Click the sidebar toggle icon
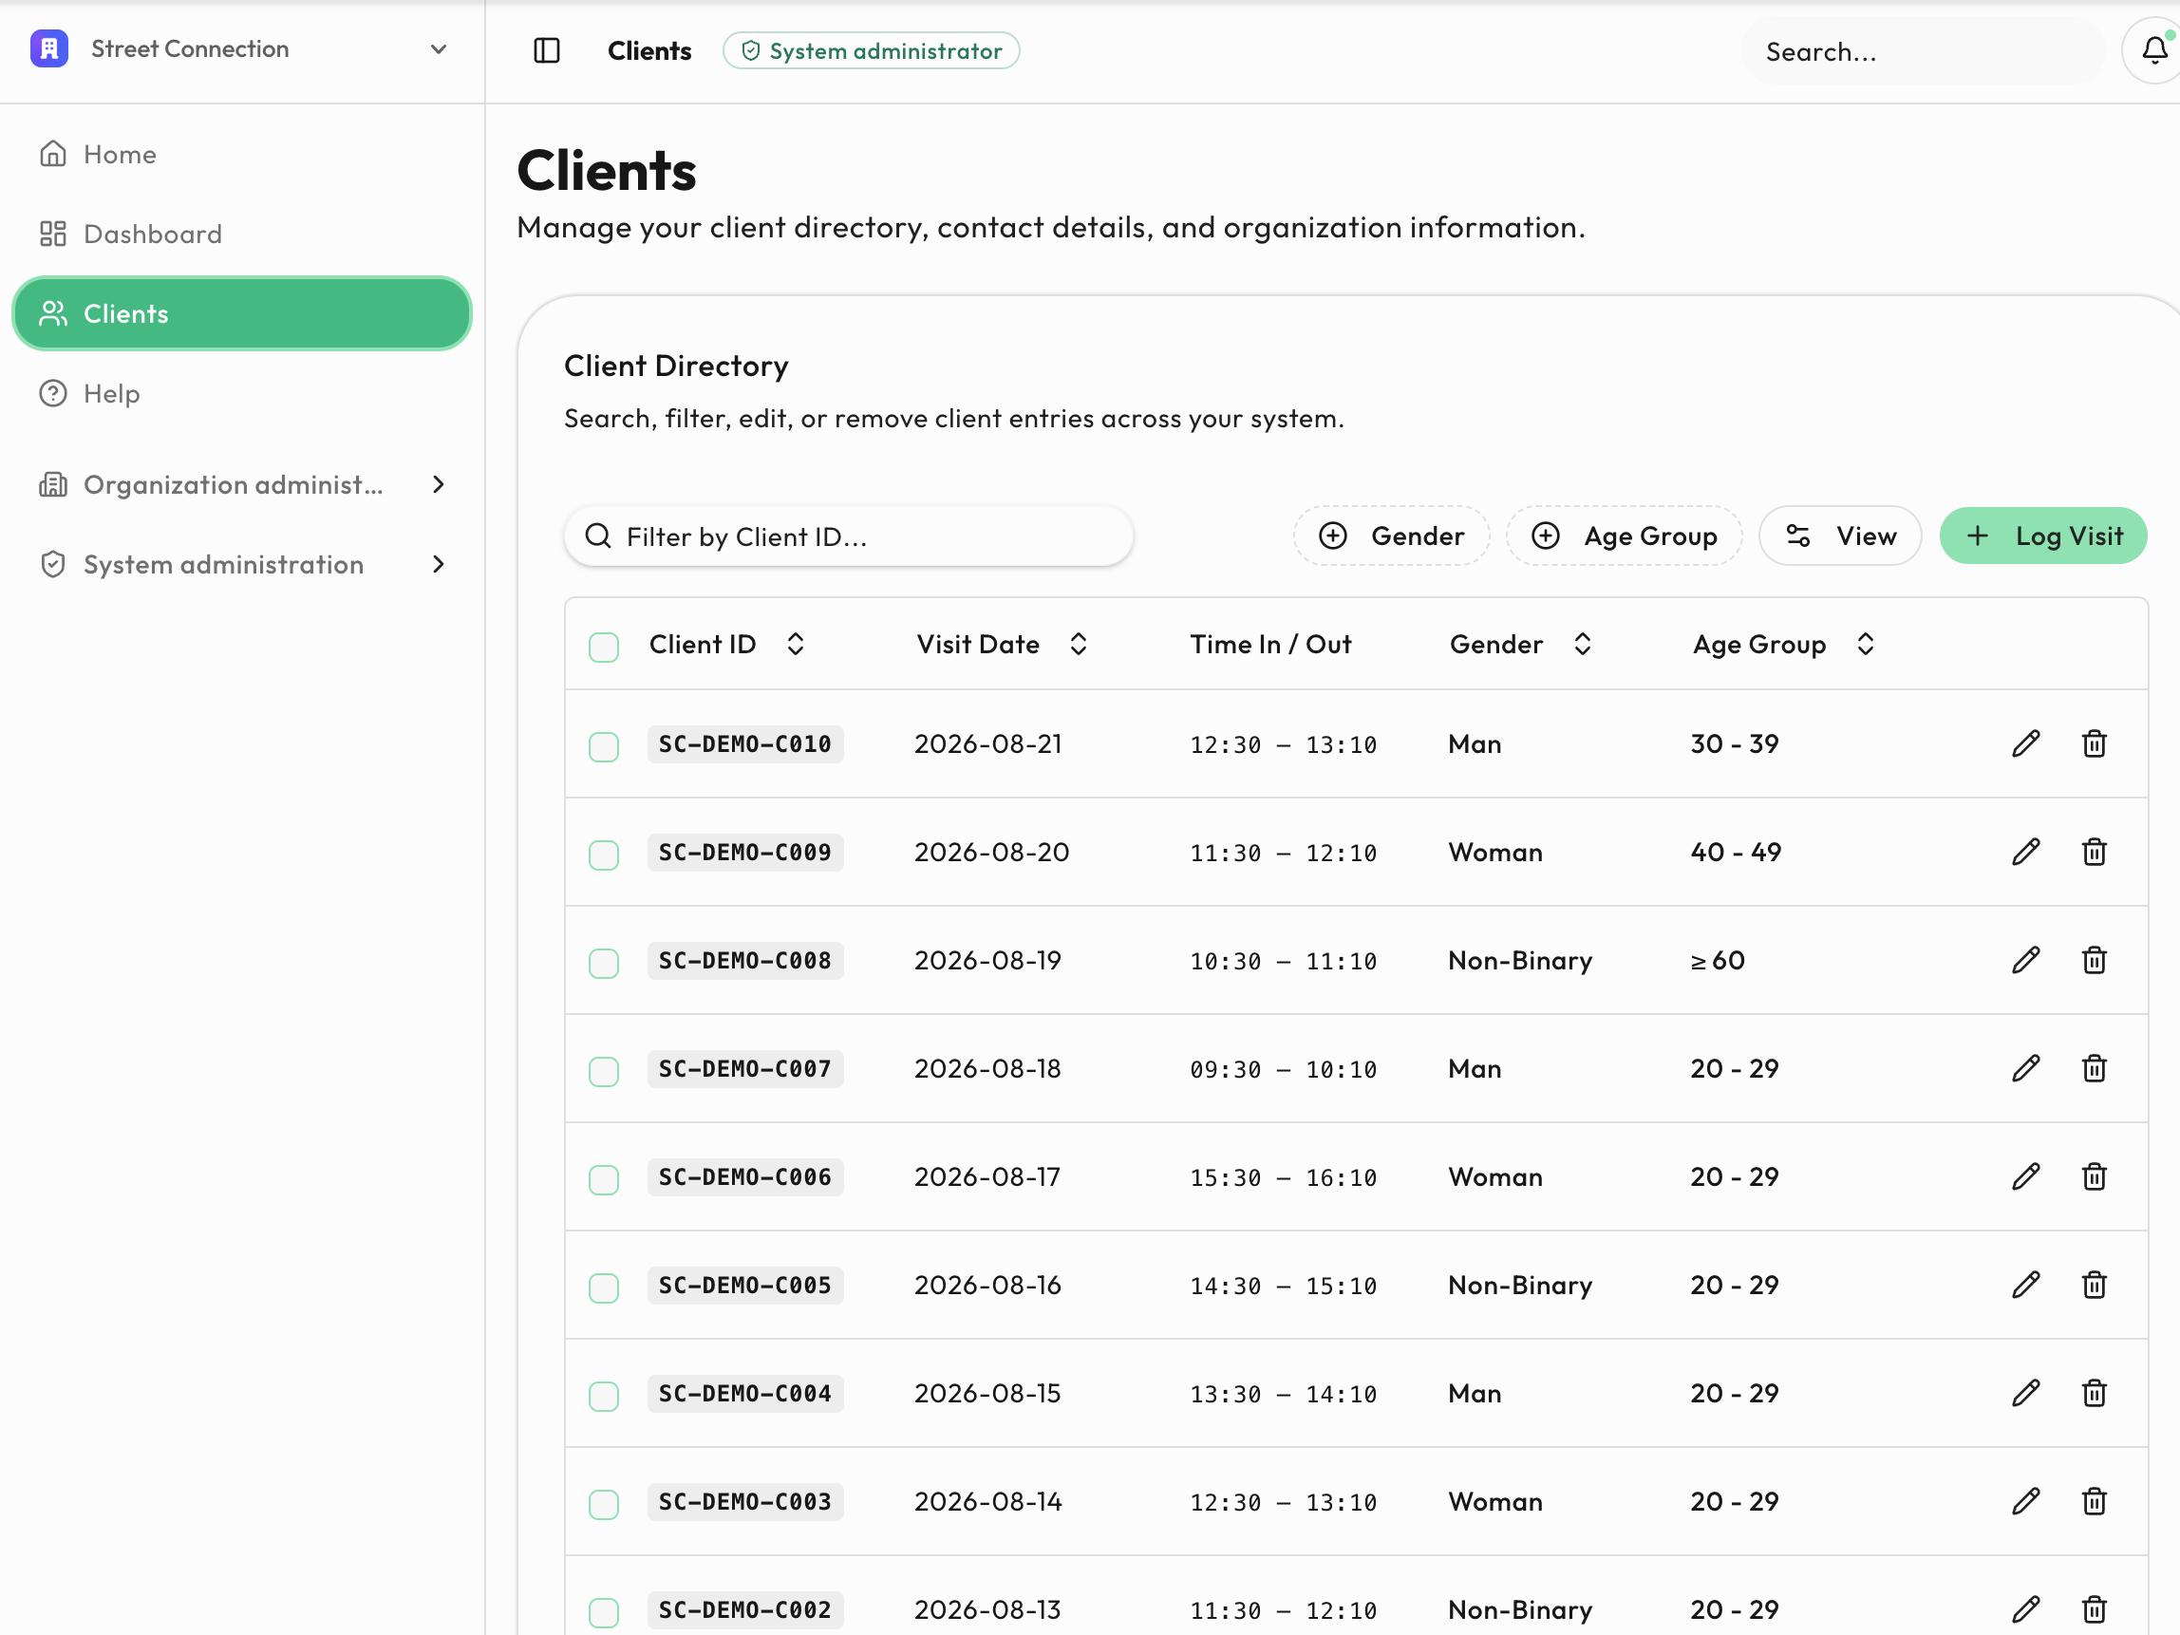2180x1635 pixels. pos(546,50)
